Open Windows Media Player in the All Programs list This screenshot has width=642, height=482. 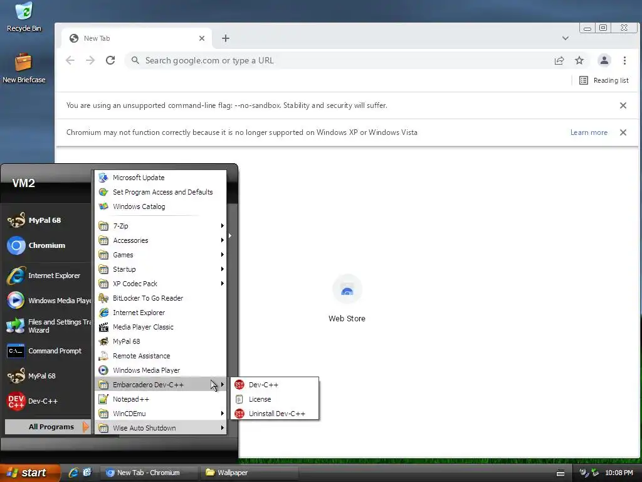tap(161, 370)
